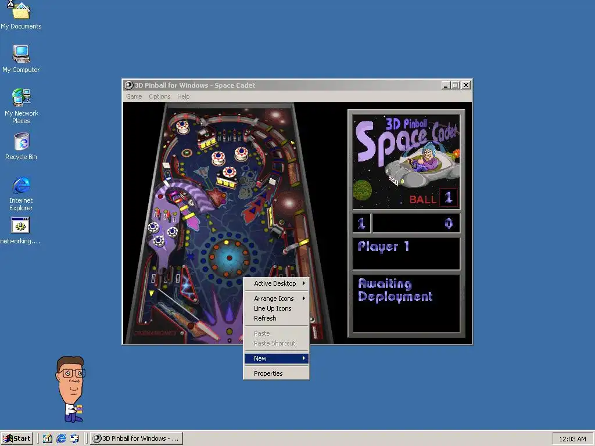The height and width of the screenshot is (446, 595).
Task: Click the score display showing 0
Action: (x=416, y=224)
